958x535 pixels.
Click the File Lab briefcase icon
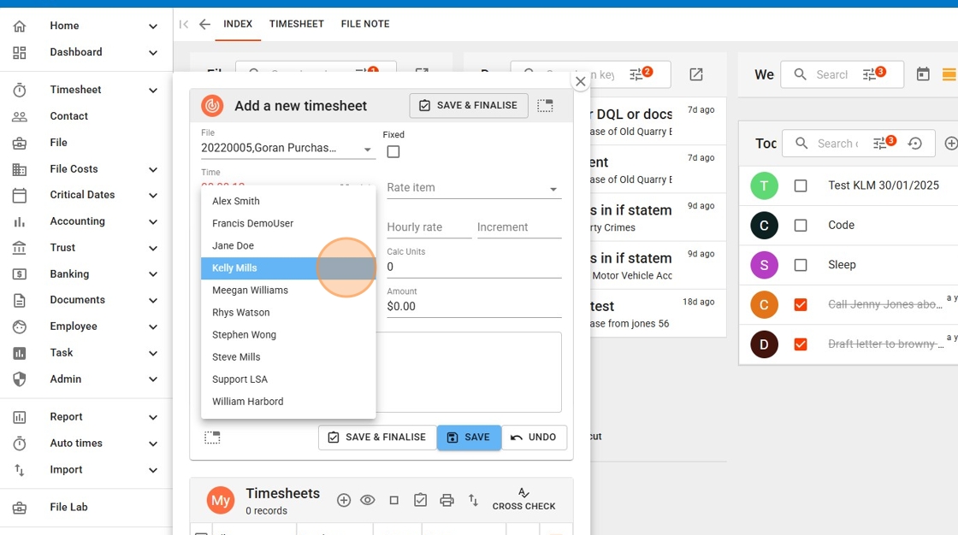(20, 508)
